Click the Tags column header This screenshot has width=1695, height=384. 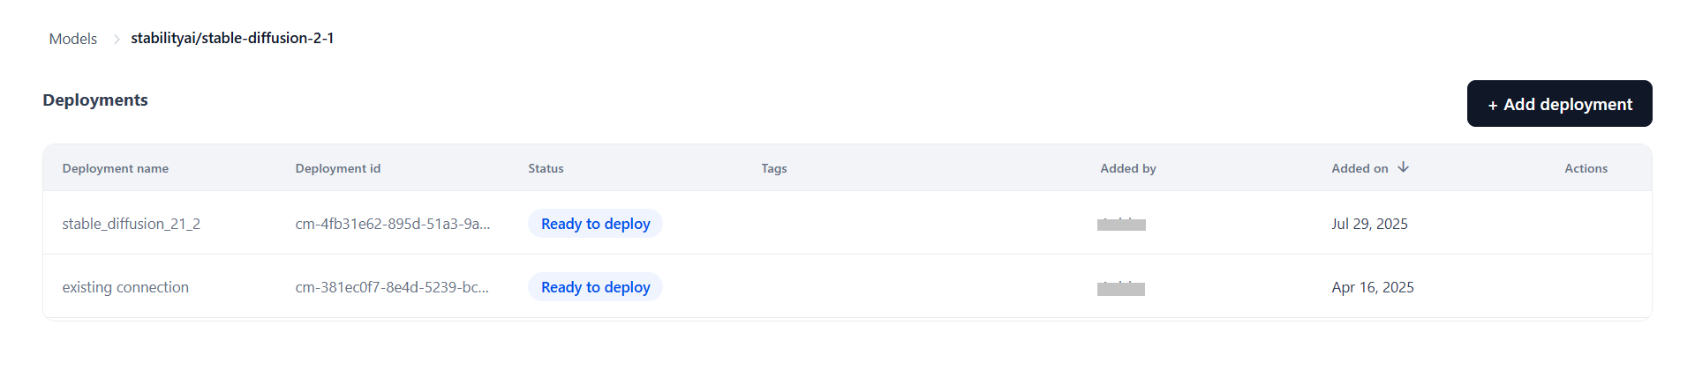click(774, 168)
